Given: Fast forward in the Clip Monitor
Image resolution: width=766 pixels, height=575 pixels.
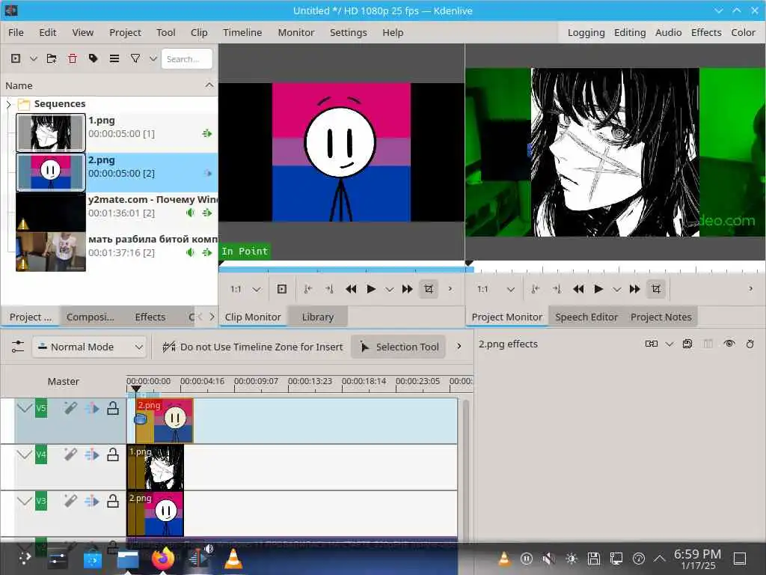Looking at the screenshot, I should 407,289.
